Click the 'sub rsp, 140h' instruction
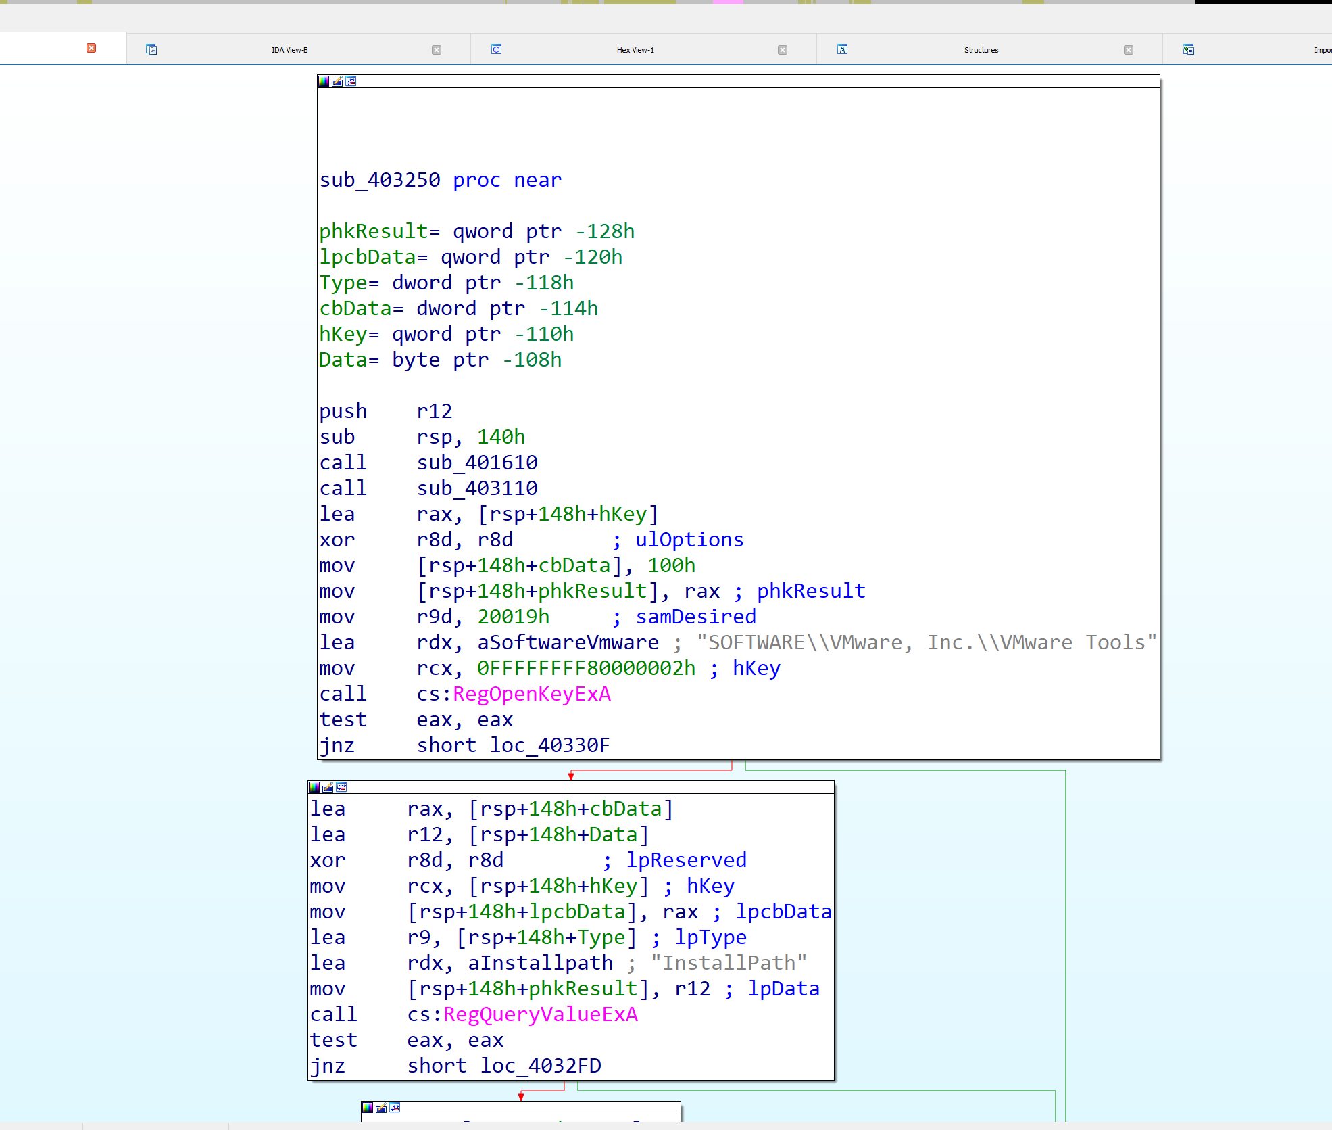This screenshot has height=1130, width=1332. coord(422,437)
